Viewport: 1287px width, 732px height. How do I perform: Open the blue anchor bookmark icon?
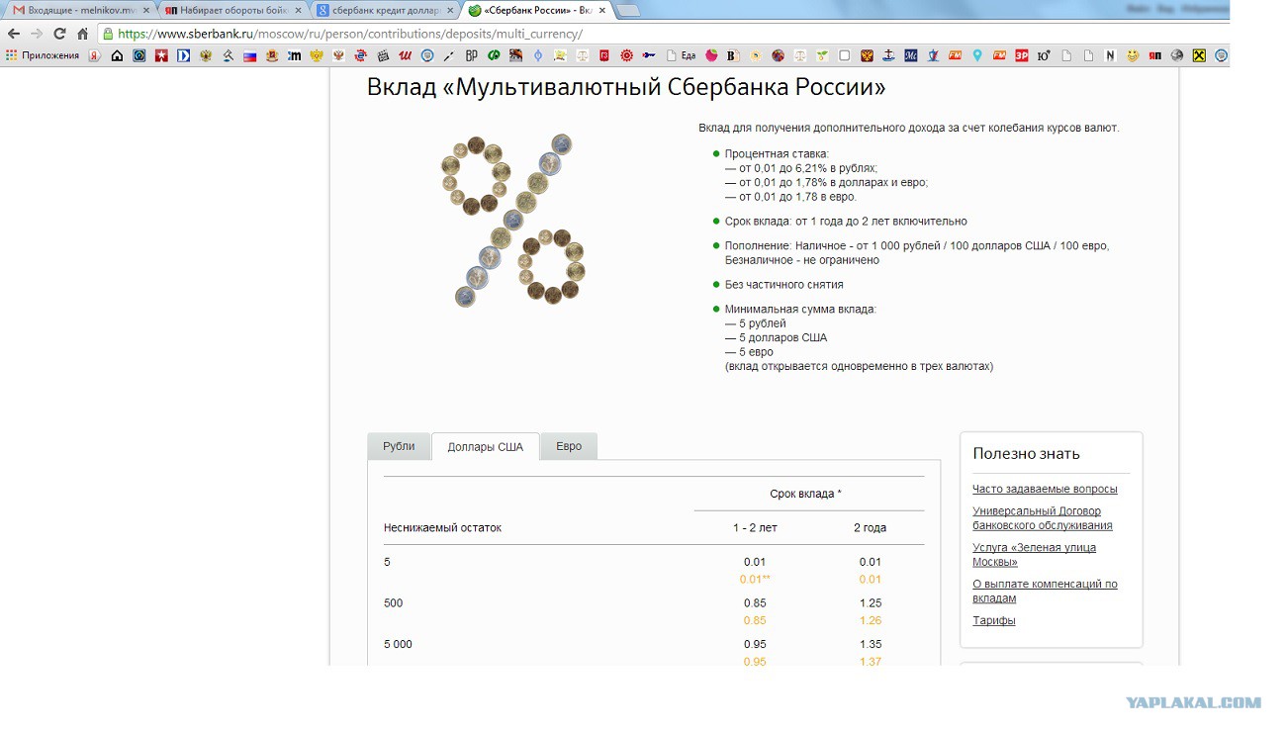888,55
